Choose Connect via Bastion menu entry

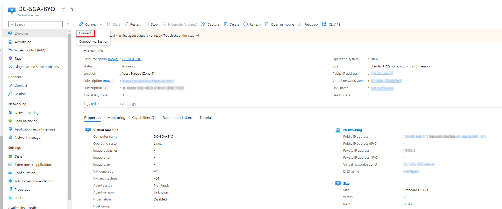point(94,42)
